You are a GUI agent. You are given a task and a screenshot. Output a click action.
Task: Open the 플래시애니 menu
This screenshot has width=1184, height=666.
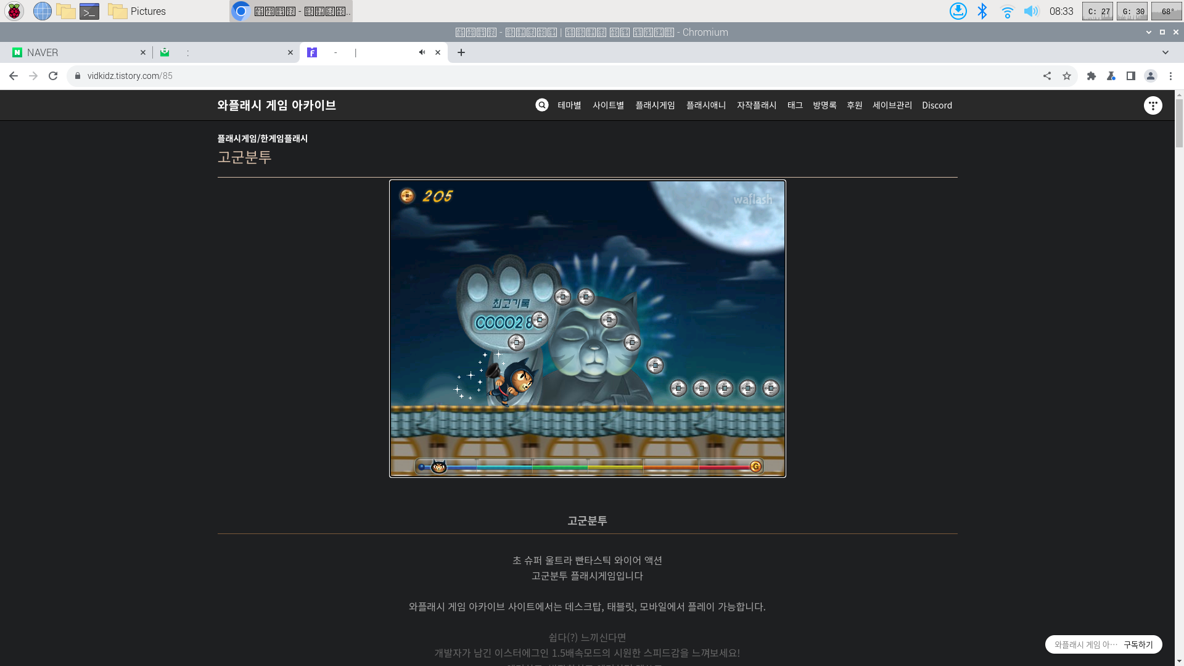[x=706, y=105]
